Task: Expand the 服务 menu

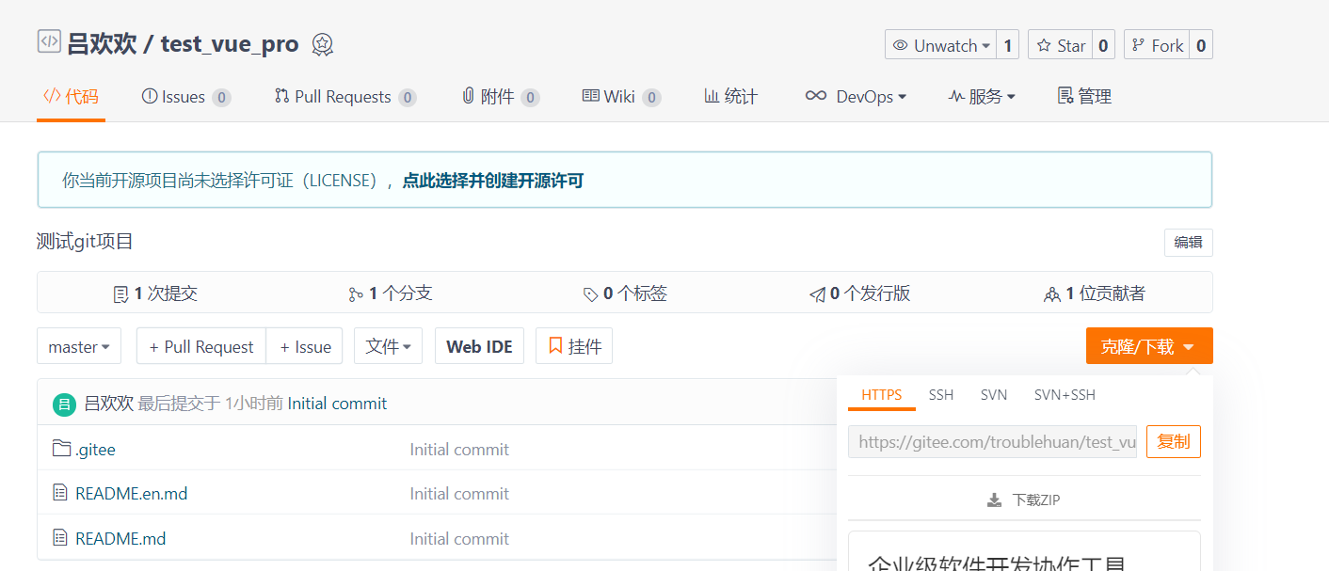Action: pos(982,97)
